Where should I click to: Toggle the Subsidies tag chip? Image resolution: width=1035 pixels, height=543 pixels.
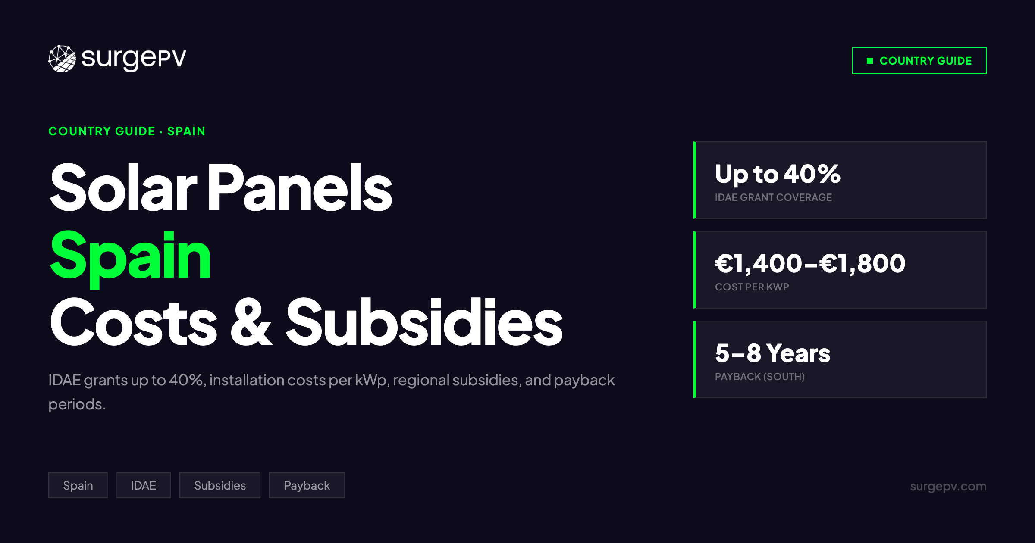[220, 485]
